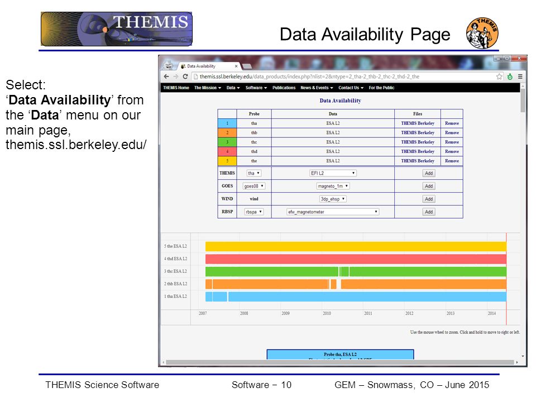Open the EFI L2 data dropdown
The height and width of the screenshot is (402, 536).
333,173
